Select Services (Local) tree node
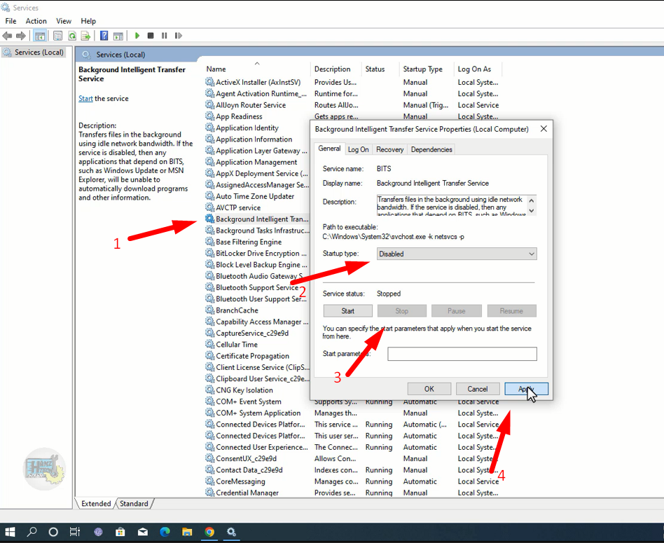The height and width of the screenshot is (543, 664). click(x=33, y=52)
